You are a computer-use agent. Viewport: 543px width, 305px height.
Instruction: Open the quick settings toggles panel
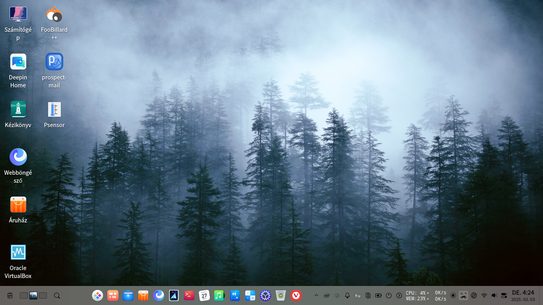[504, 295]
